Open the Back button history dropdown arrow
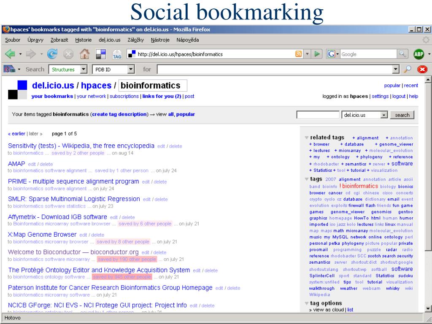Image resolution: width=432 pixels, height=324 pixels. [x=20, y=54]
